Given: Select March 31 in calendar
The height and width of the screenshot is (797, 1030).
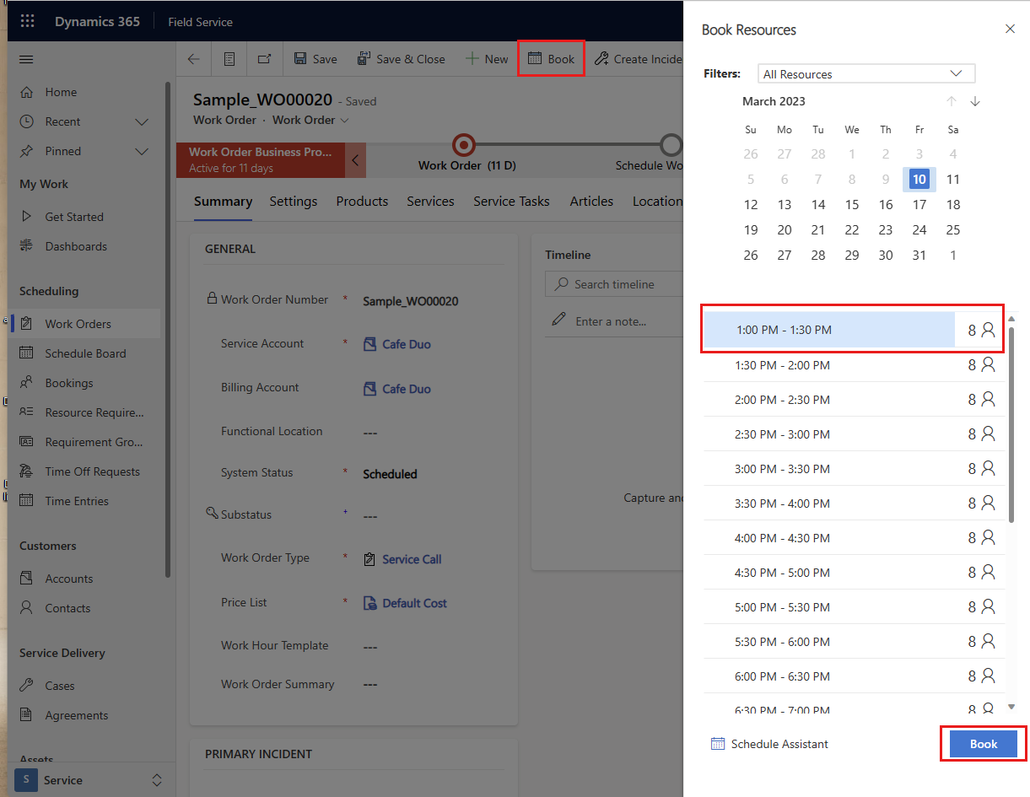Looking at the screenshot, I should [x=919, y=255].
